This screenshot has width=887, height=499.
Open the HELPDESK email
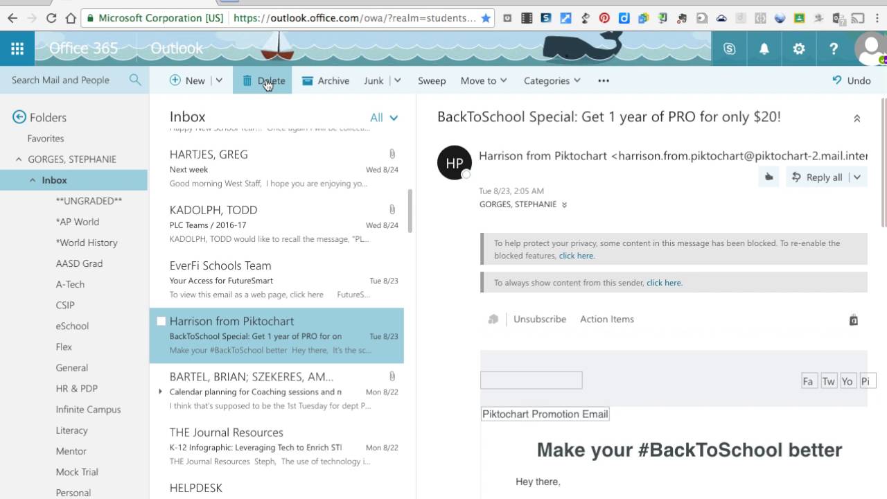pyautogui.click(x=276, y=488)
